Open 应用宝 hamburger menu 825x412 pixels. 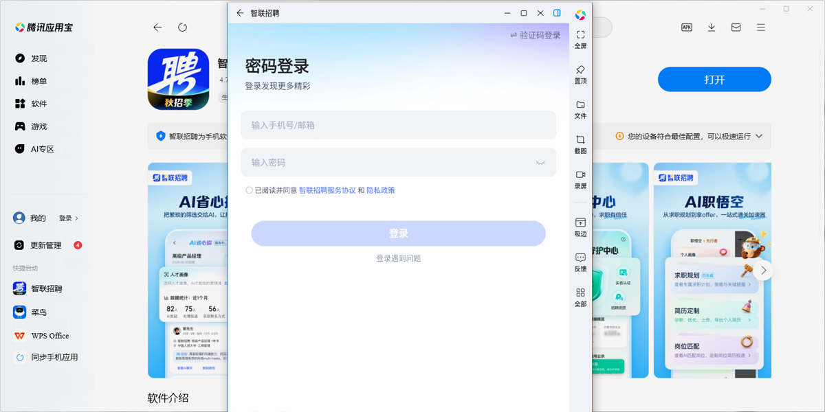761,27
